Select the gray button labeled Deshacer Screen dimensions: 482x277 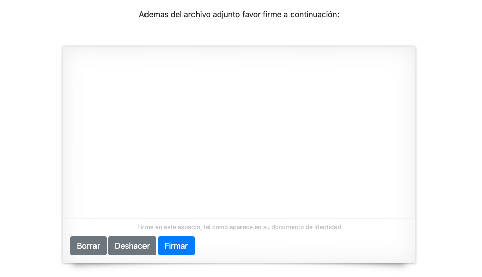click(132, 246)
